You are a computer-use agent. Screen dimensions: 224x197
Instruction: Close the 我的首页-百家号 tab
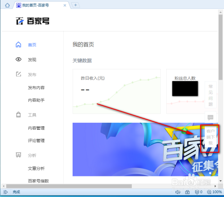coord(65,5)
